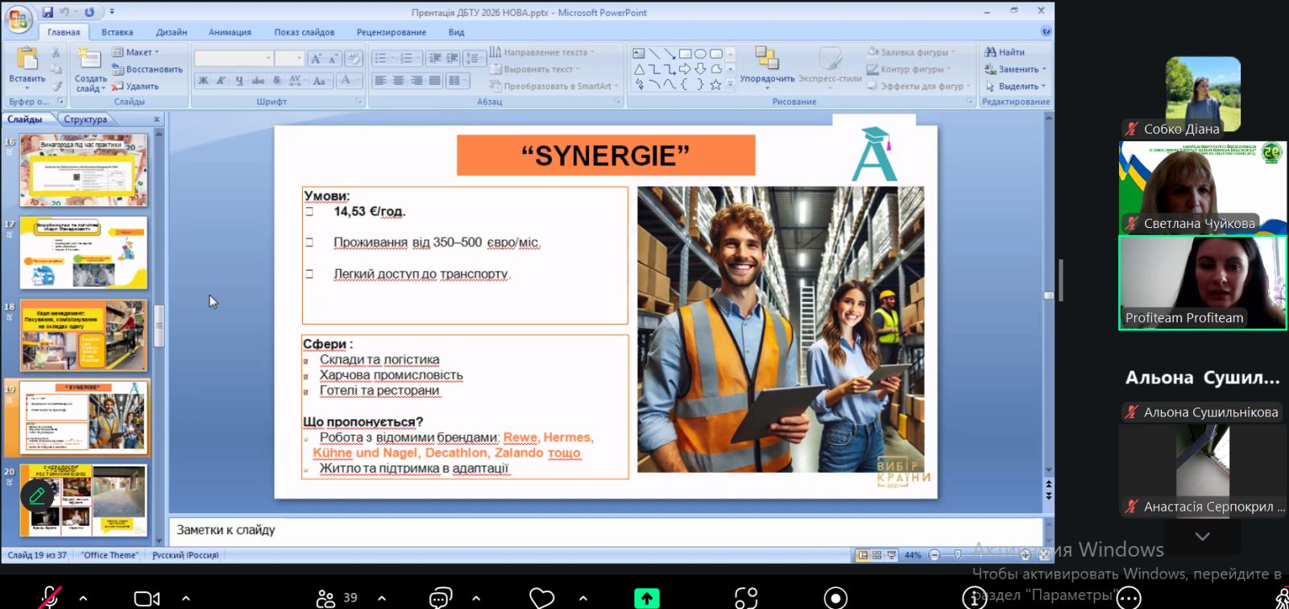
Task: Switch to the Анимация ribbon tab
Action: [x=230, y=32]
